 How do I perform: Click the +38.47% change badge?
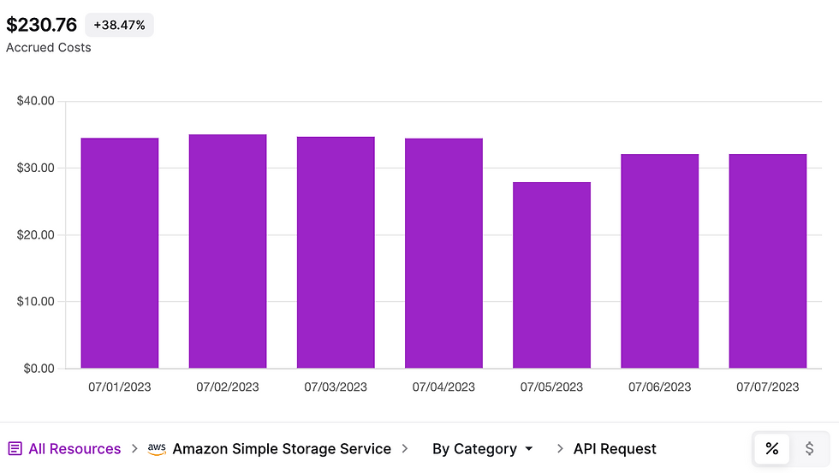119,25
